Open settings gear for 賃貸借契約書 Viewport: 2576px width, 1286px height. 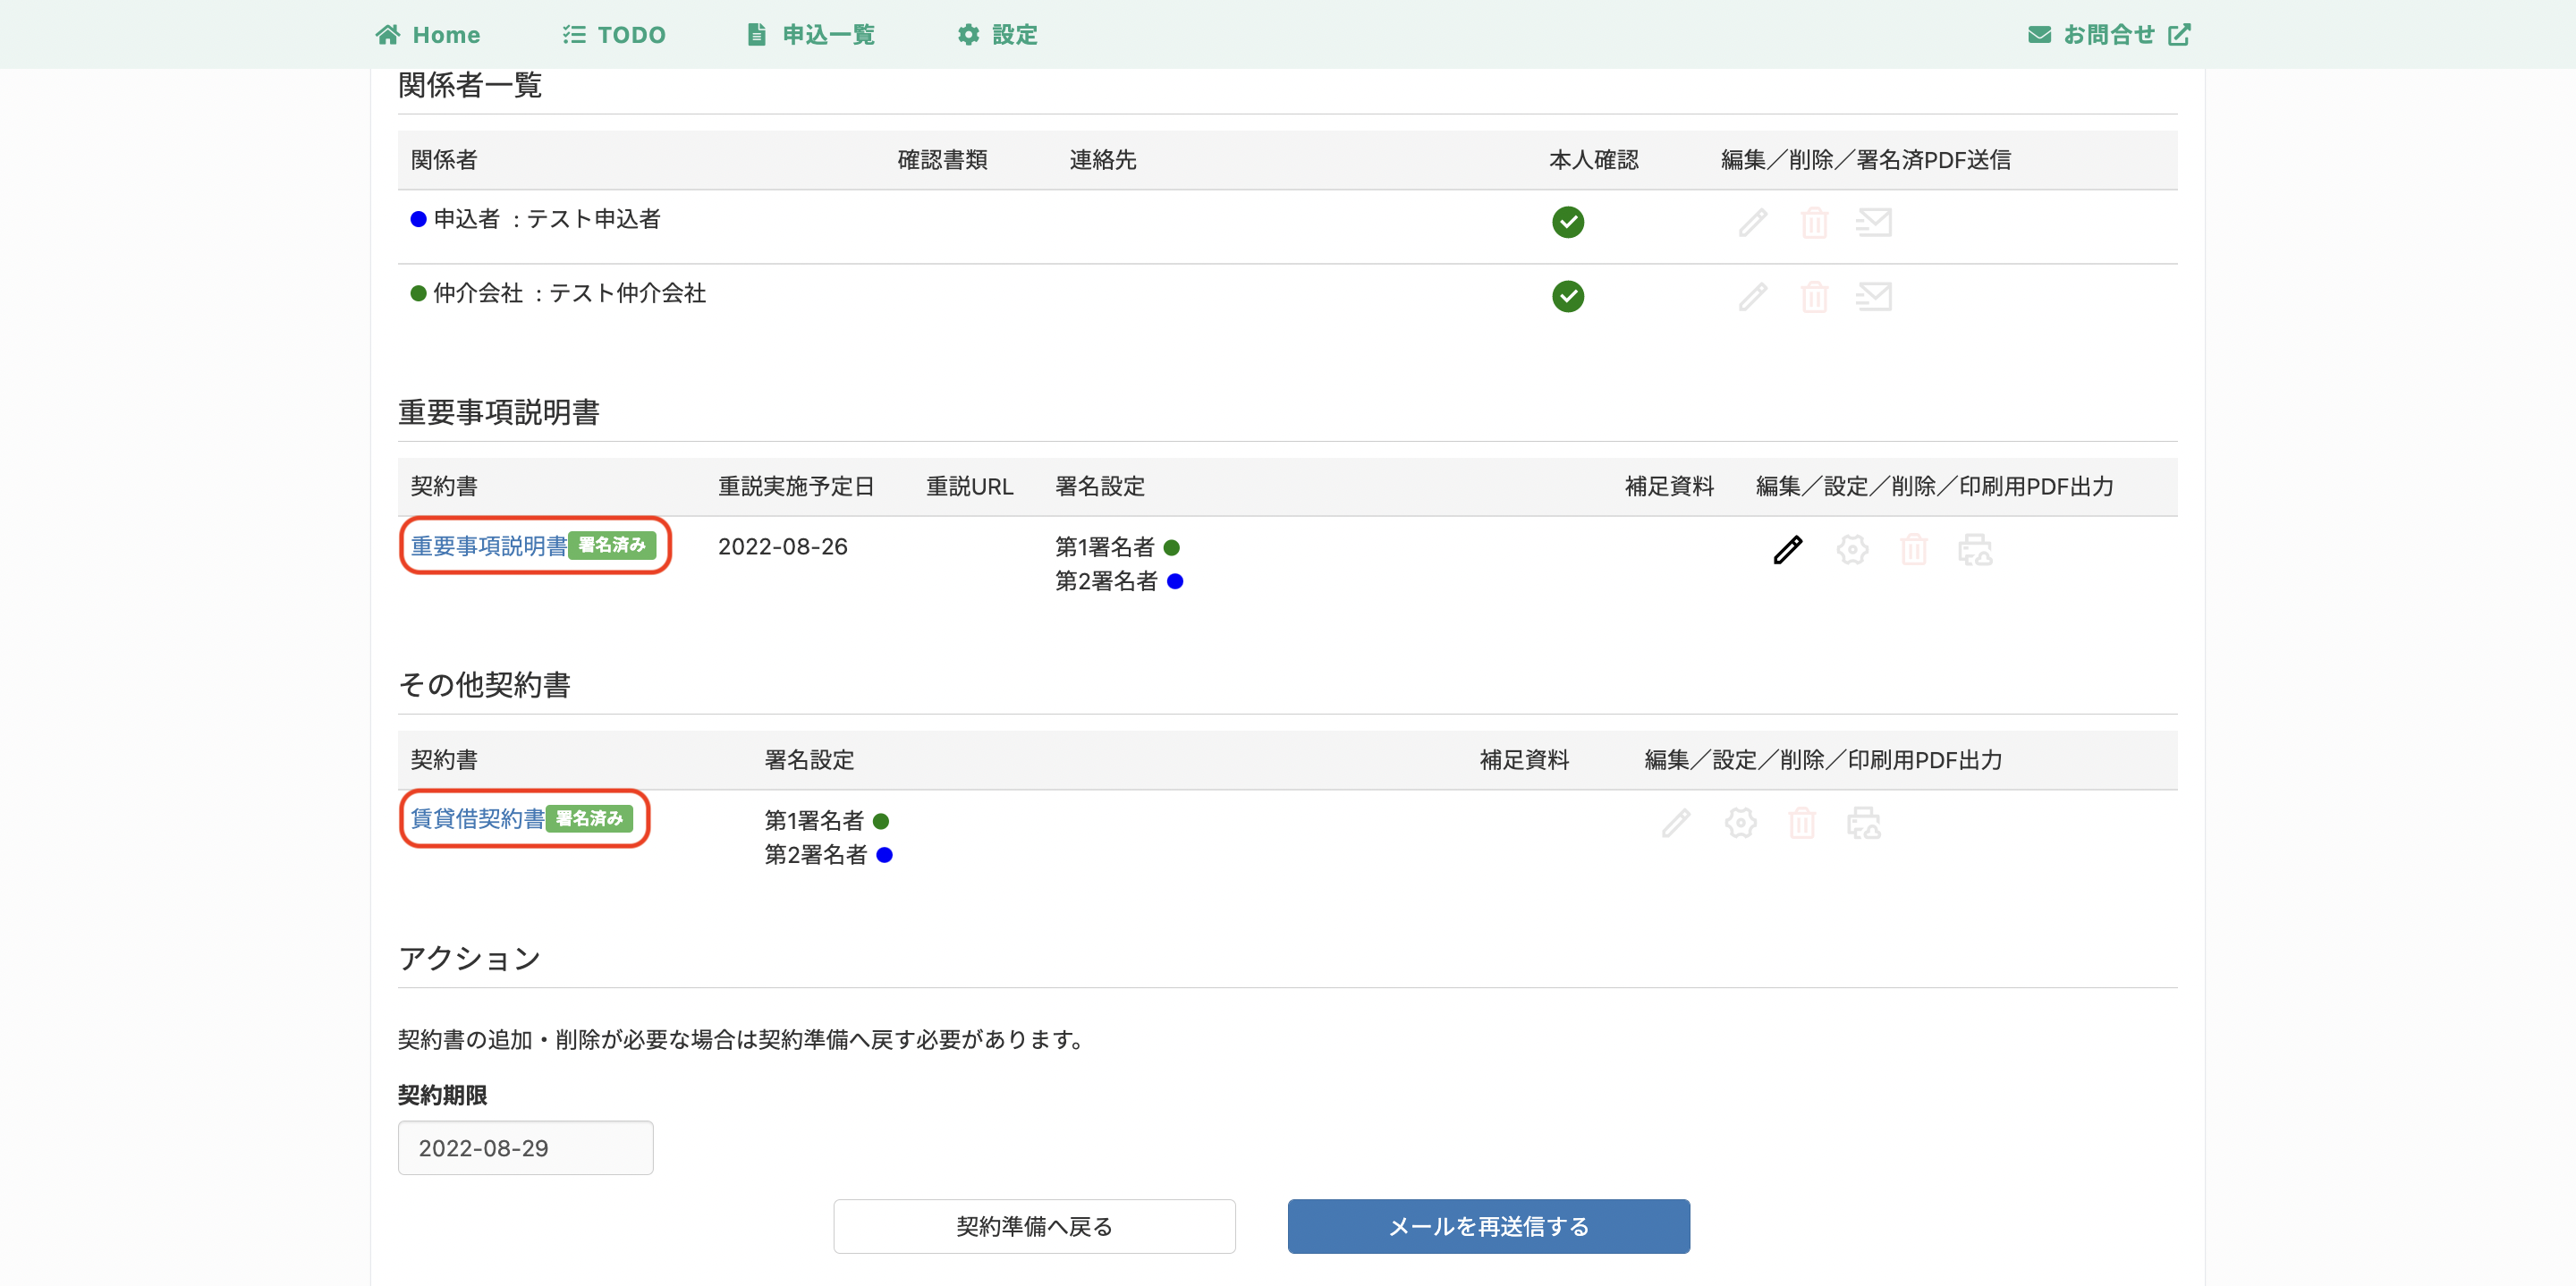tap(1741, 823)
